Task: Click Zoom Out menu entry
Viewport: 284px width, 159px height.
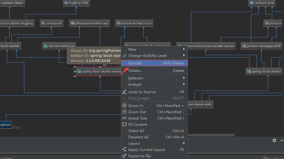Action: point(154,112)
